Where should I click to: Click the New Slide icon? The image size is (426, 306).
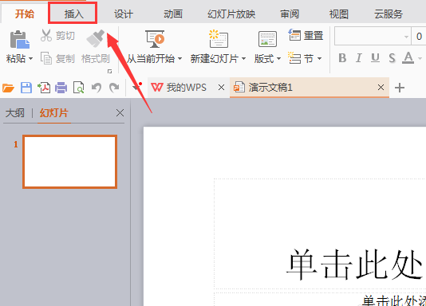pos(219,38)
